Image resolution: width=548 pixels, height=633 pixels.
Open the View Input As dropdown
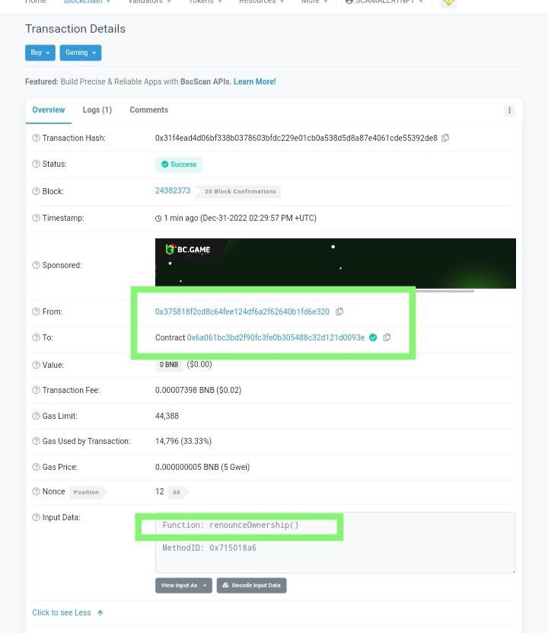click(183, 585)
